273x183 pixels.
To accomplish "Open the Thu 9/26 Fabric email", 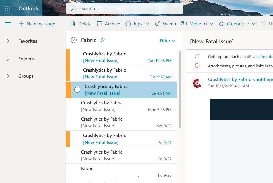I will point(122,172).
